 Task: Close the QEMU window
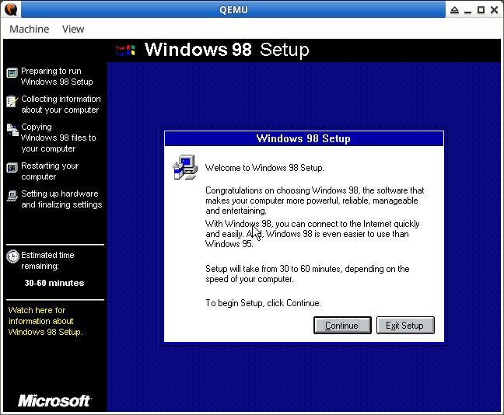[x=495, y=9]
